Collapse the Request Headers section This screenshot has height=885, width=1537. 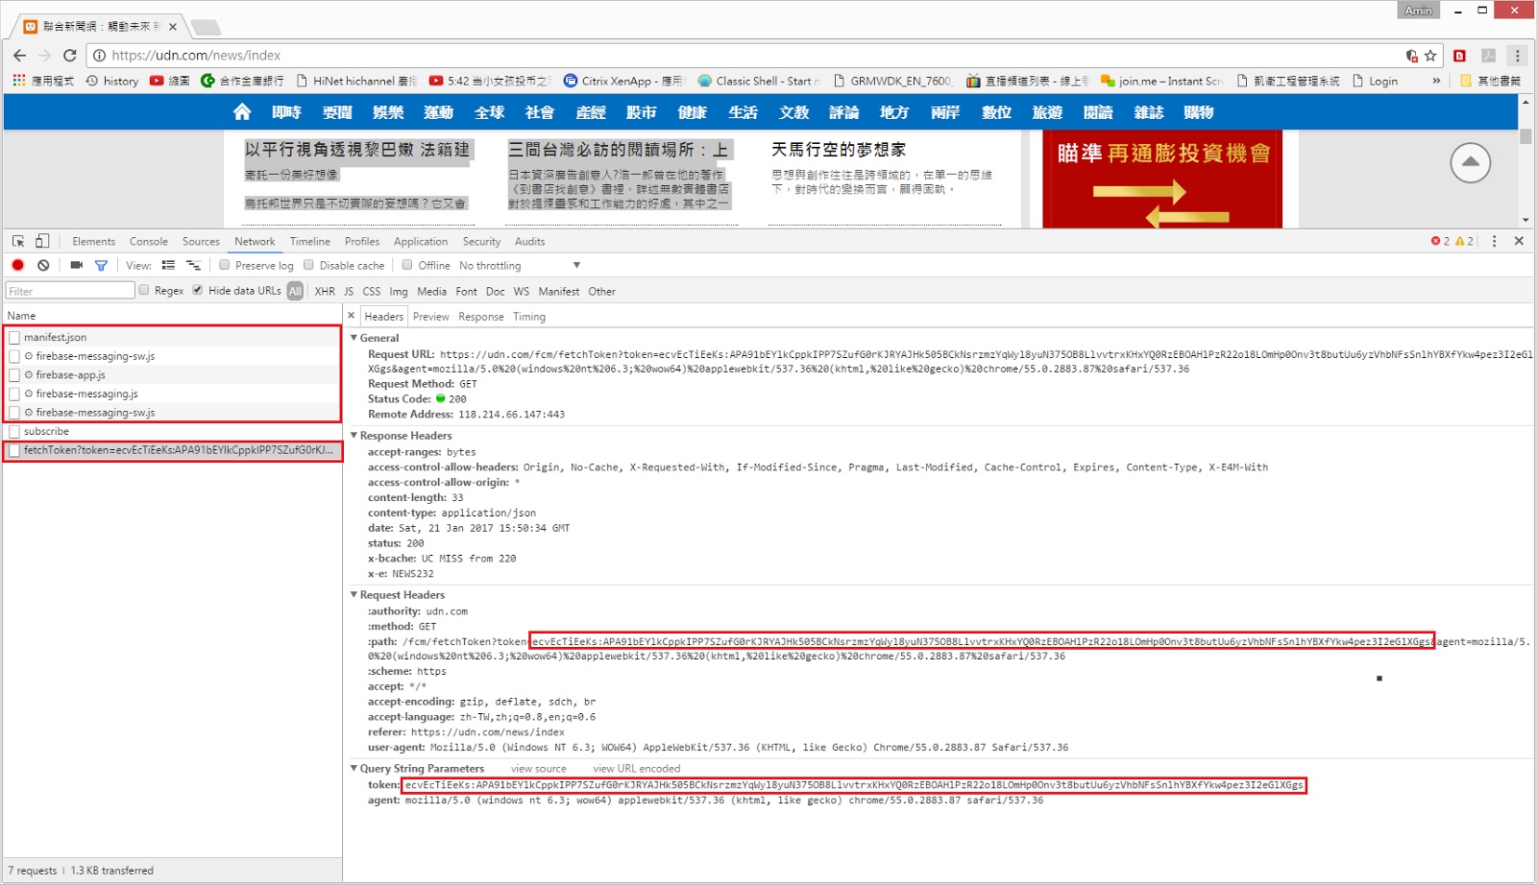[354, 595]
